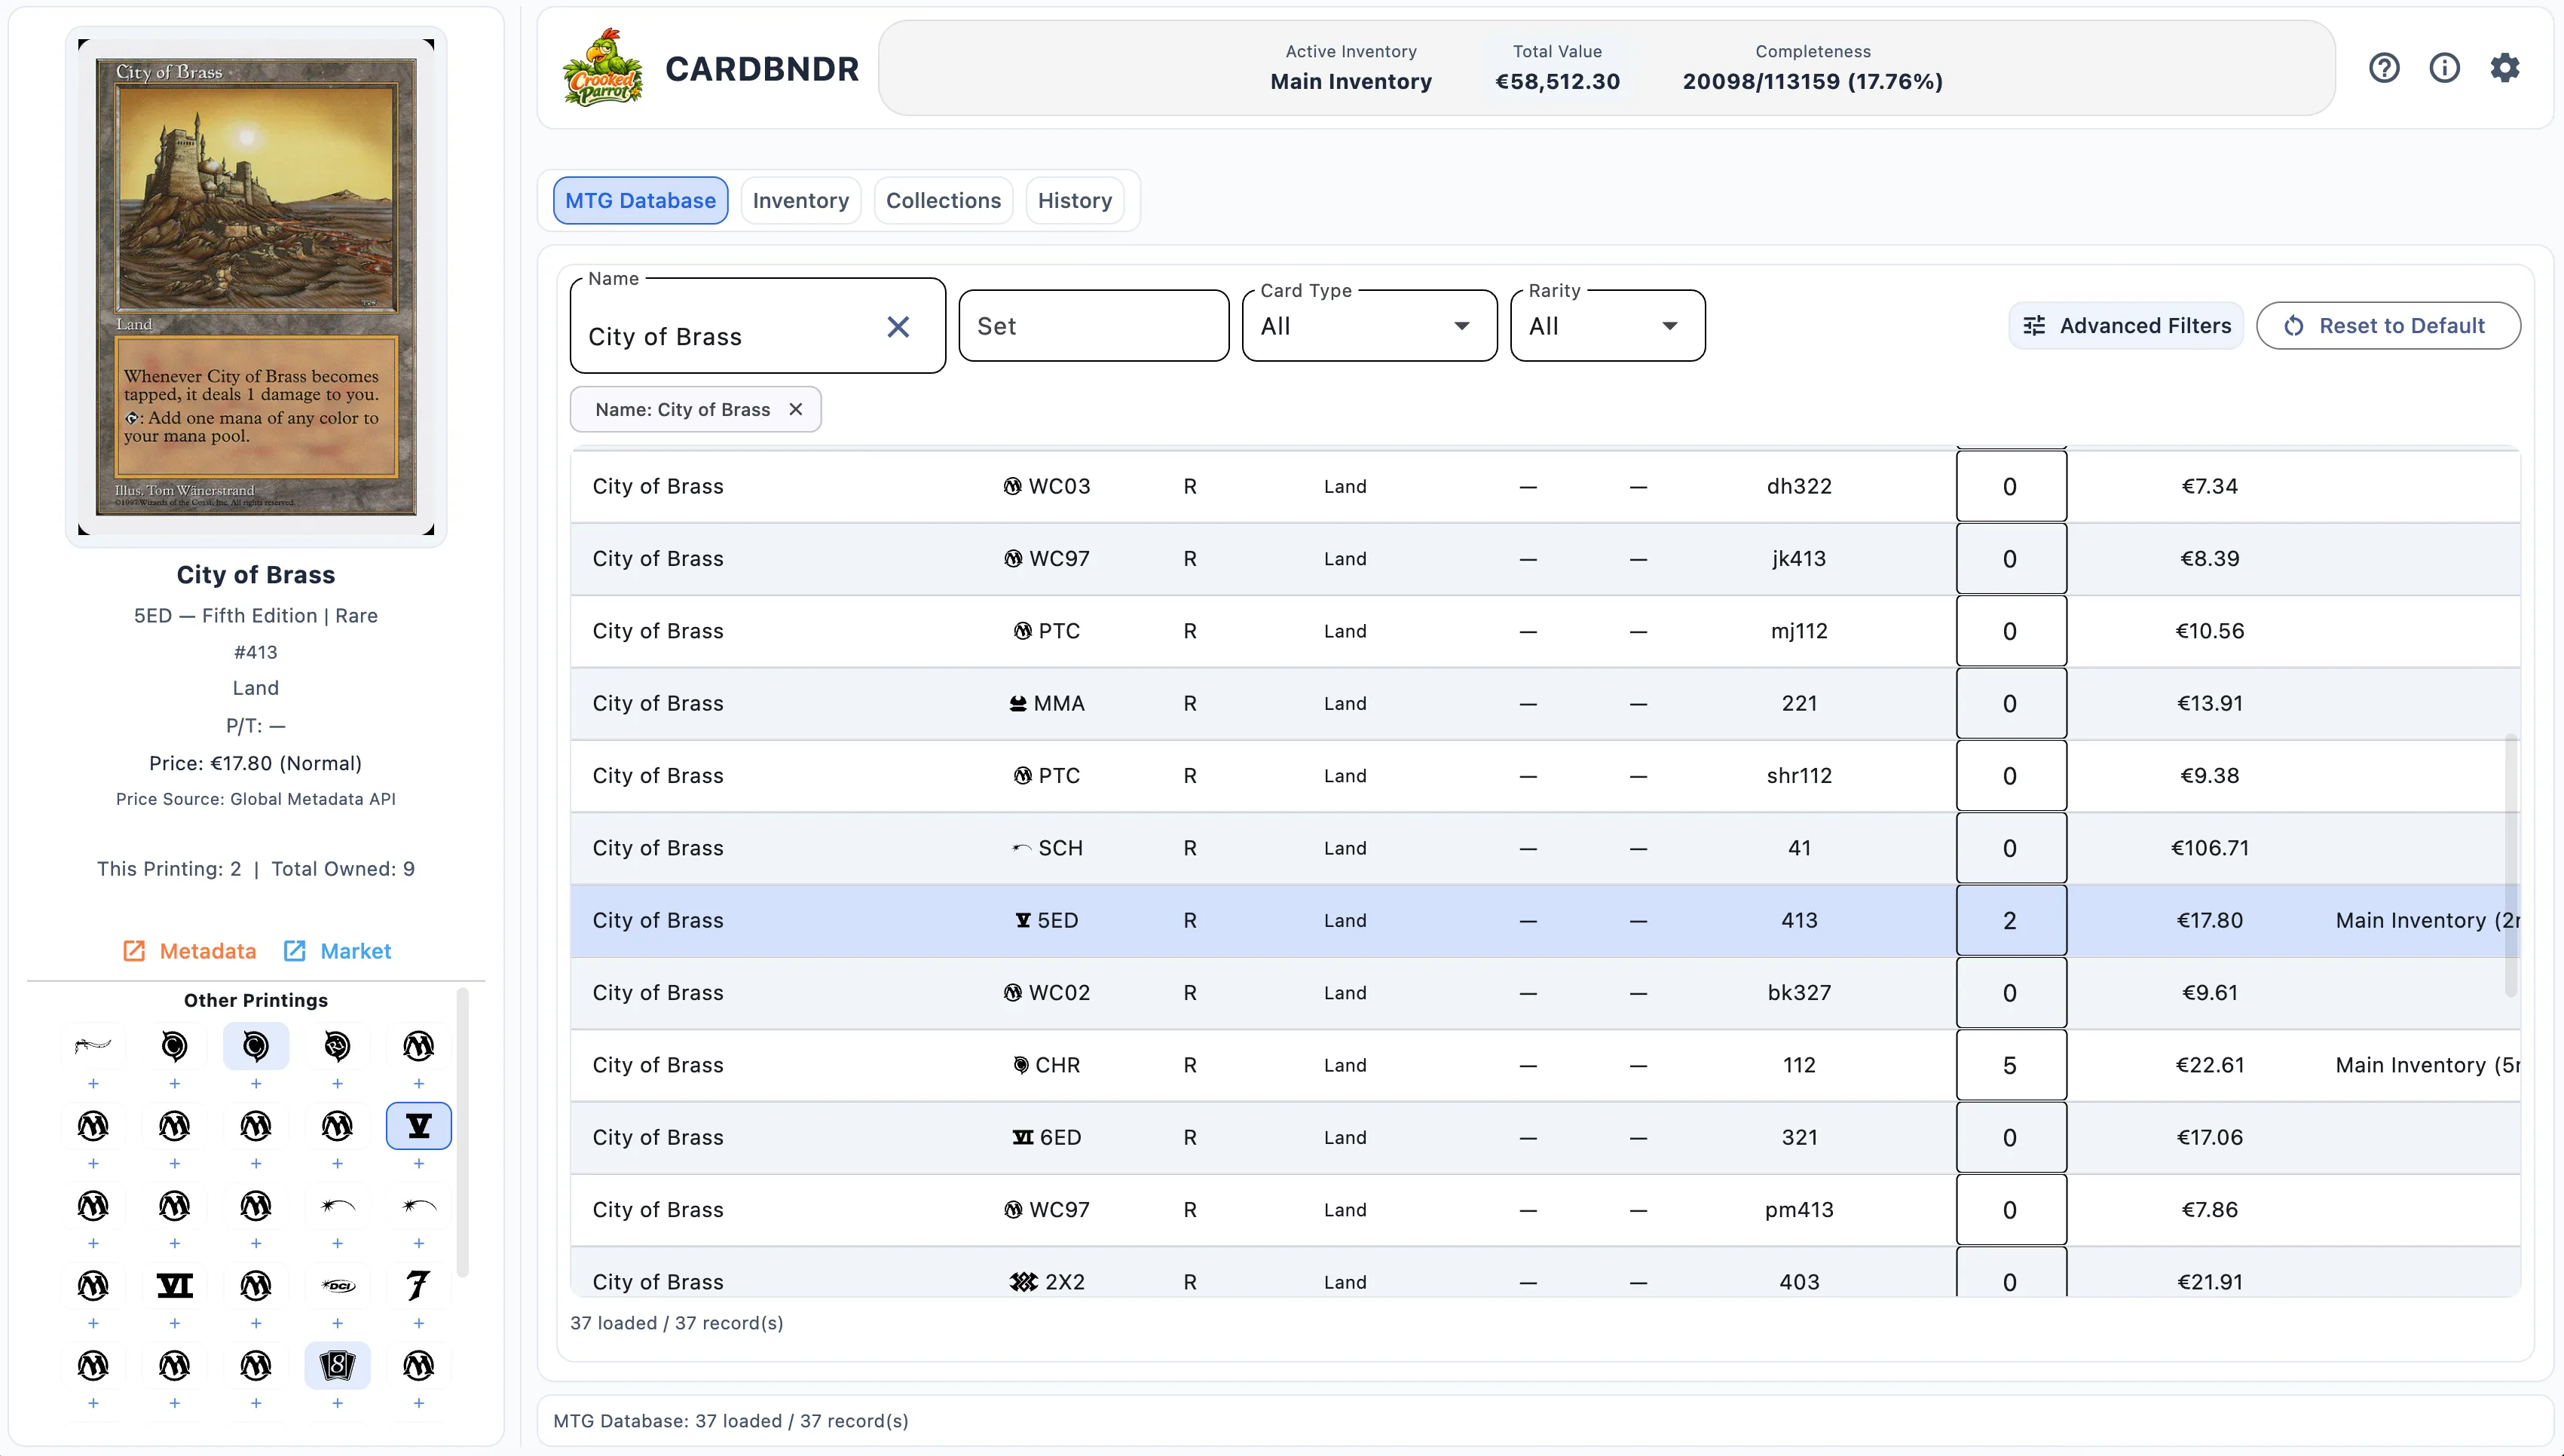Switch to the History tab

coord(1075,200)
